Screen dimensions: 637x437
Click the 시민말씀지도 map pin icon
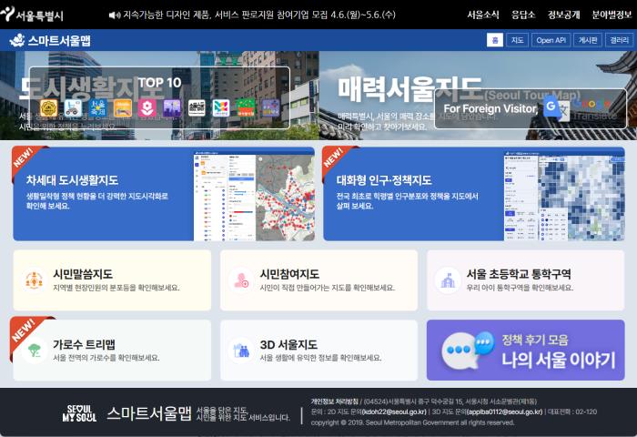pos(35,279)
